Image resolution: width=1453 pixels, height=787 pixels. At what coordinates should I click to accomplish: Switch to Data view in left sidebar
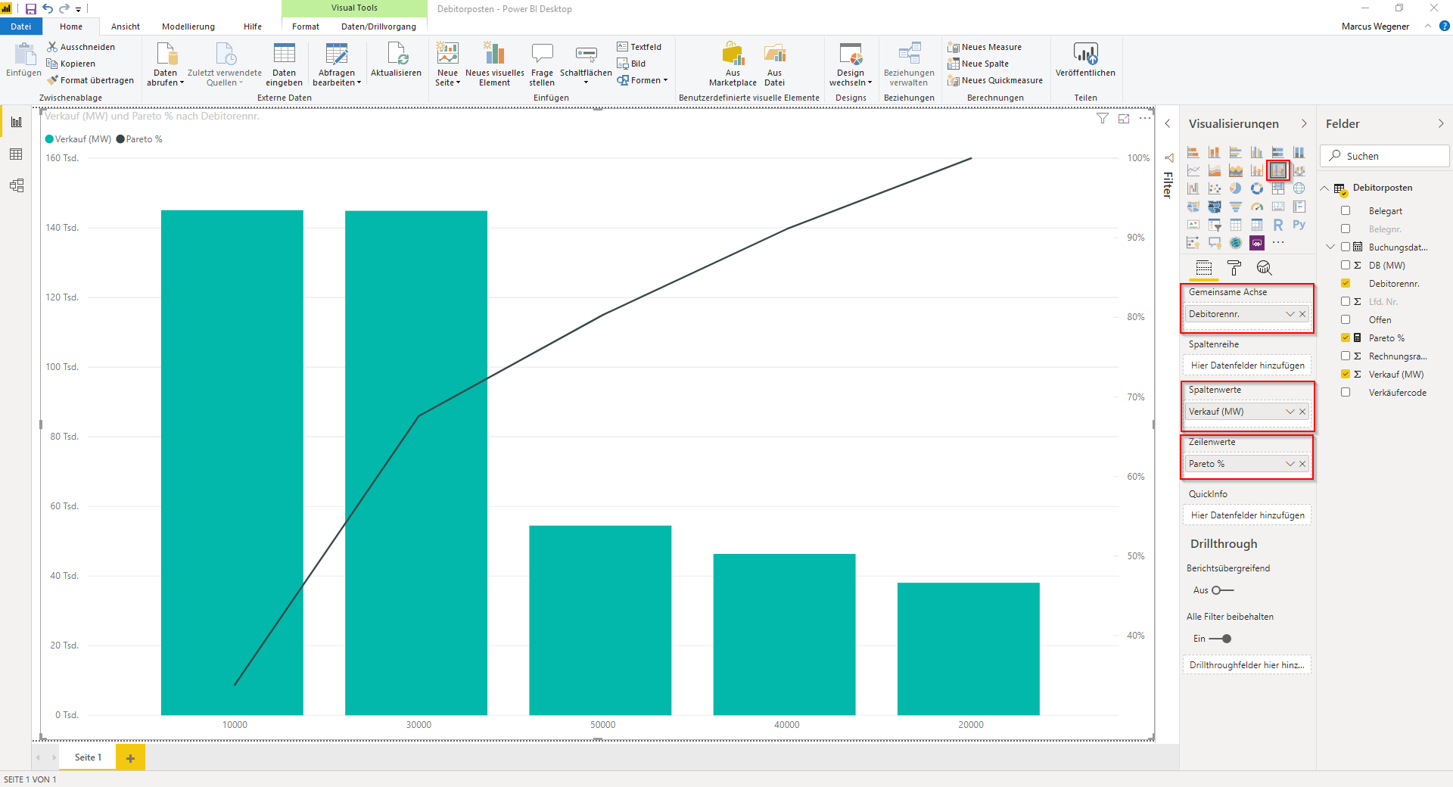(16, 154)
